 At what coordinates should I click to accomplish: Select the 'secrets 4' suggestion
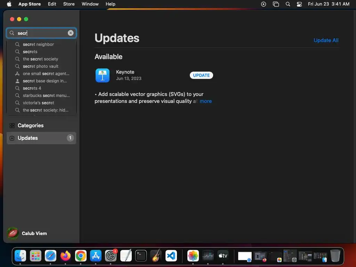[41, 88]
